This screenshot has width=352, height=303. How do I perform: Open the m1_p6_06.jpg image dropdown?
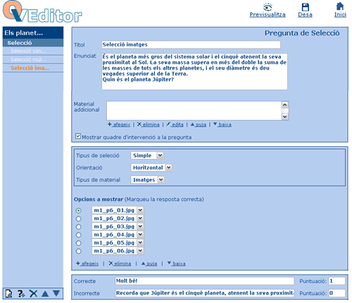(118, 251)
